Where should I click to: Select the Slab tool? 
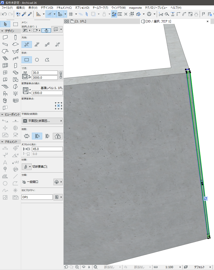click(x=15, y=44)
